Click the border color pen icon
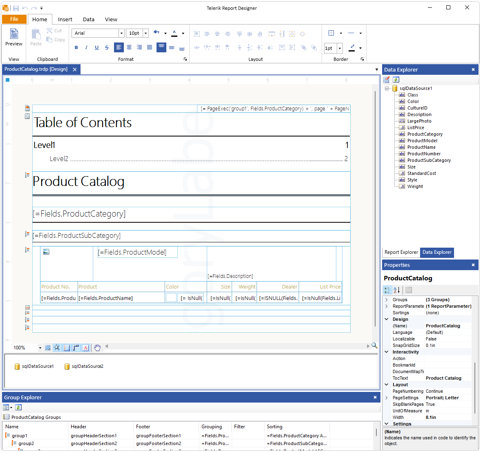The height and width of the screenshot is (452, 481). (x=352, y=48)
